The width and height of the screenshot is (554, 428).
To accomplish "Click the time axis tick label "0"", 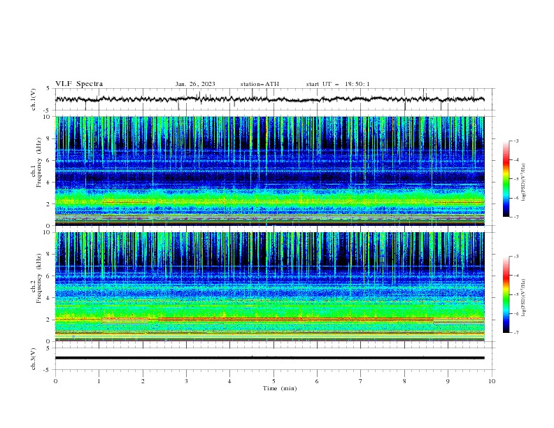I will [x=55, y=381].
